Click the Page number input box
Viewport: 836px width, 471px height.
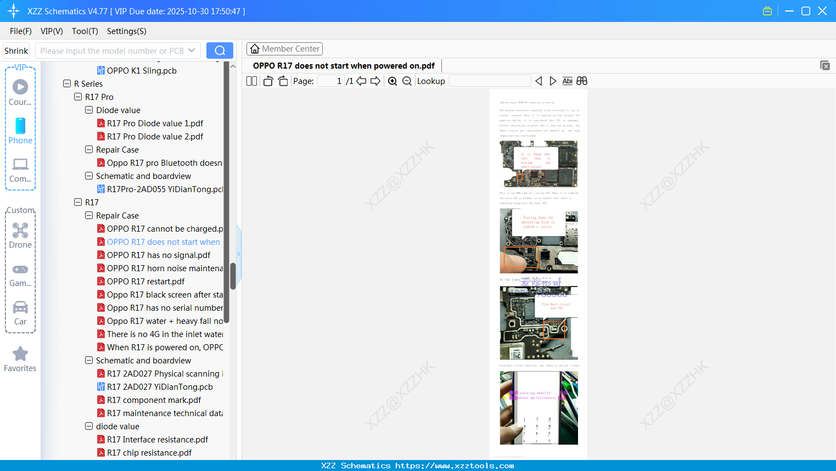click(x=331, y=81)
